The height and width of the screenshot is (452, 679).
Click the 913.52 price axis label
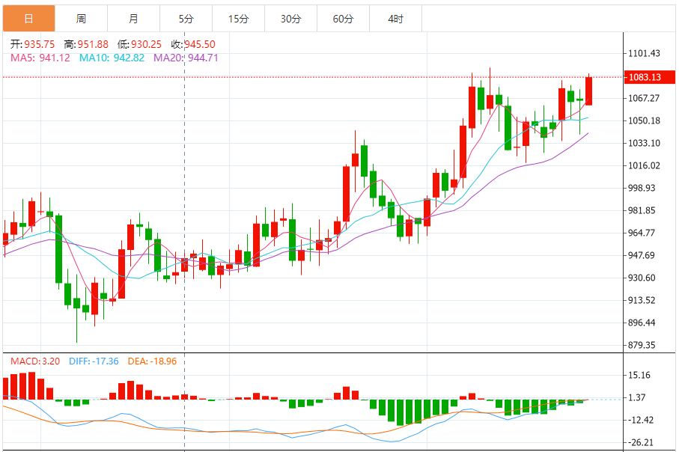[642, 300]
